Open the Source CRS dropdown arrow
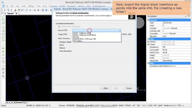This screenshot has width=192, height=108. coord(120,30)
